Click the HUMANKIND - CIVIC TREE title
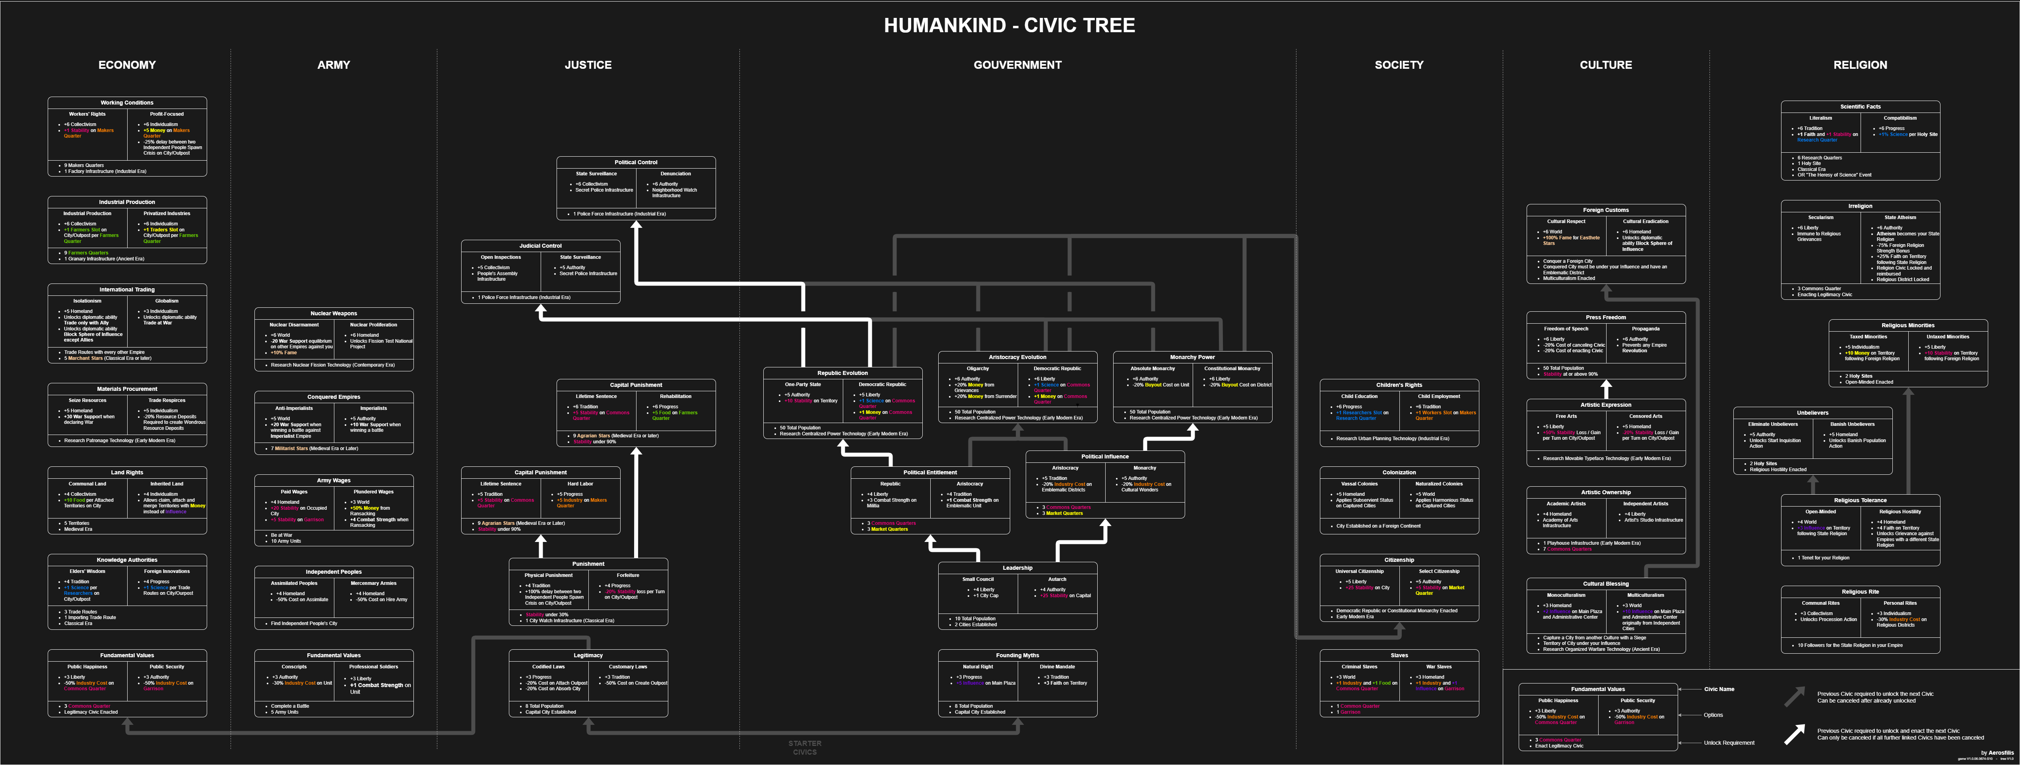 point(1009,26)
